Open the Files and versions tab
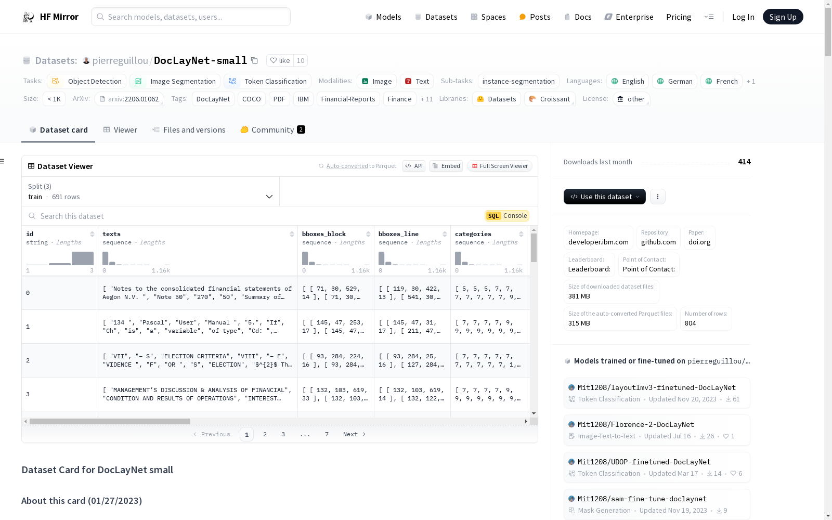Image resolution: width=832 pixels, height=520 pixels. tap(189, 130)
